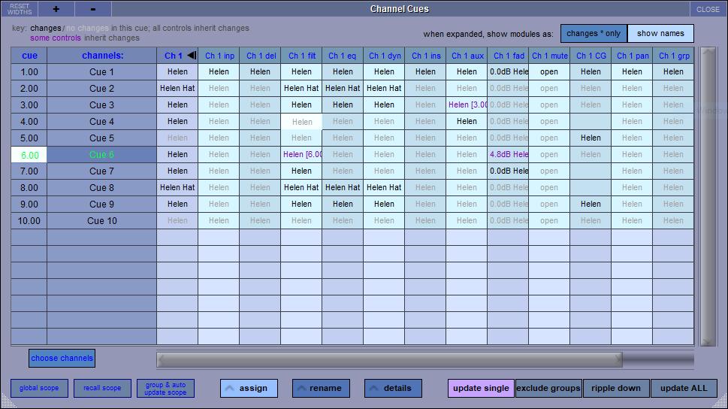This screenshot has width=728, height=409.
Task: Click 'Helen Hat' dyn cell in Cue 2
Action: pyautogui.click(x=385, y=88)
